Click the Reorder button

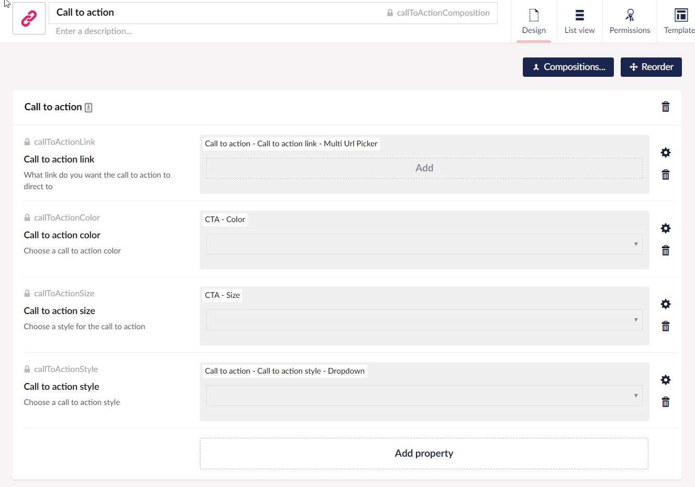(651, 67)
